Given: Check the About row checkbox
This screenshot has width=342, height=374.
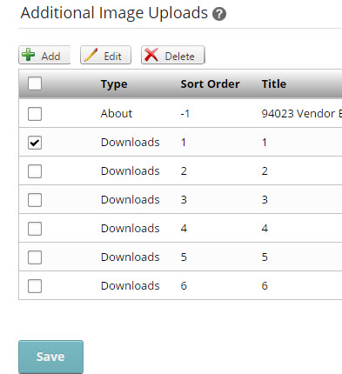Looking at the screenshot, I should point(35,114).
